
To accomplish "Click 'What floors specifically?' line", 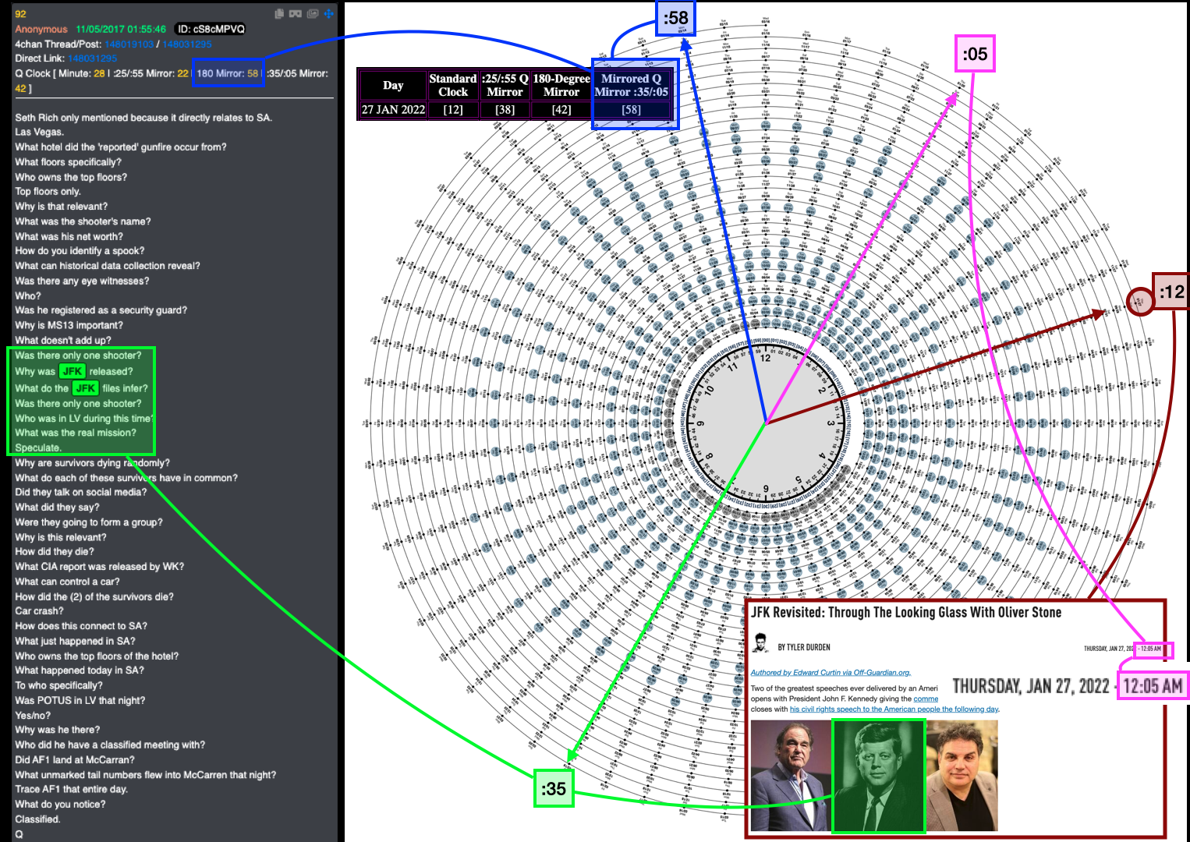I will [x=68, y=162].
